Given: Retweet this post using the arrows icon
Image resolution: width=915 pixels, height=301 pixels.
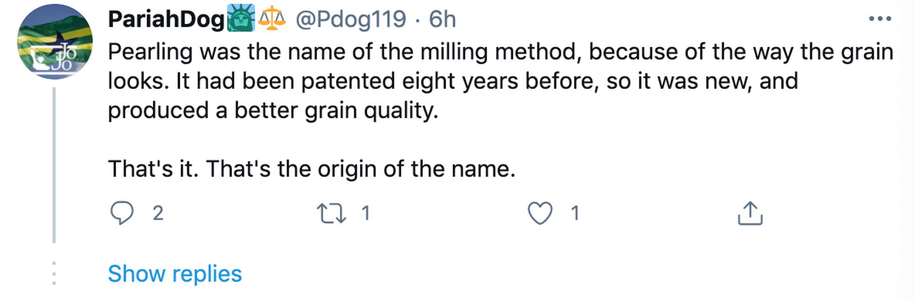Looking at the screenshot, I should (x=331, y=213).
